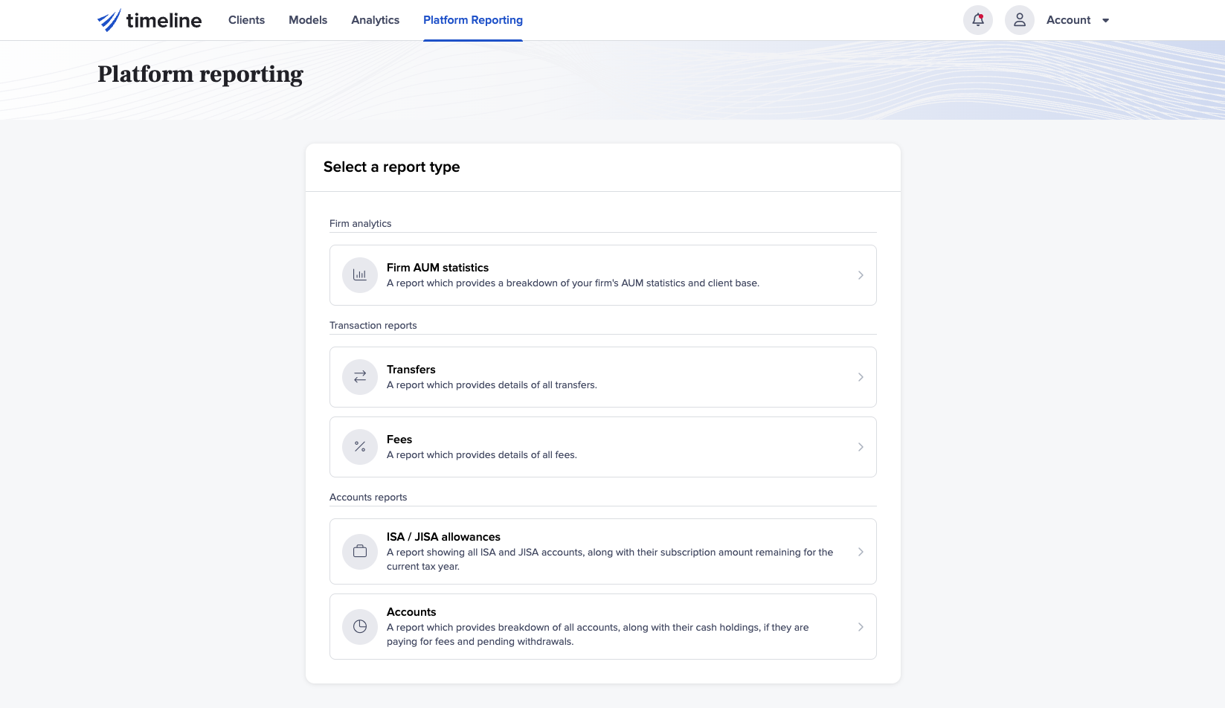Click the ISA / JISA allowances briefcase icon
Viewport: 1225px width, 708px height.
pos(360,552)
